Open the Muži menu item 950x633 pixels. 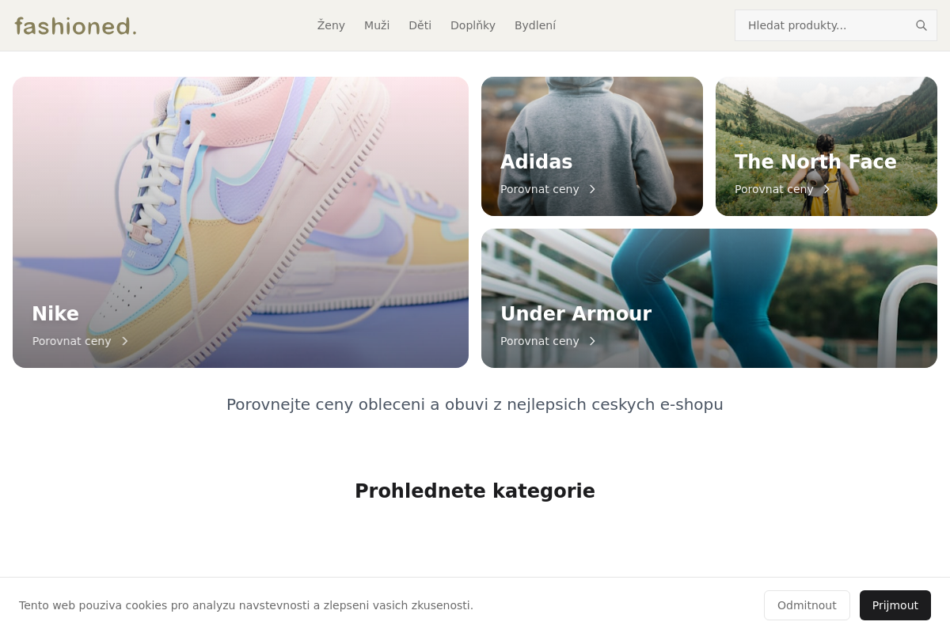(377, 25)
